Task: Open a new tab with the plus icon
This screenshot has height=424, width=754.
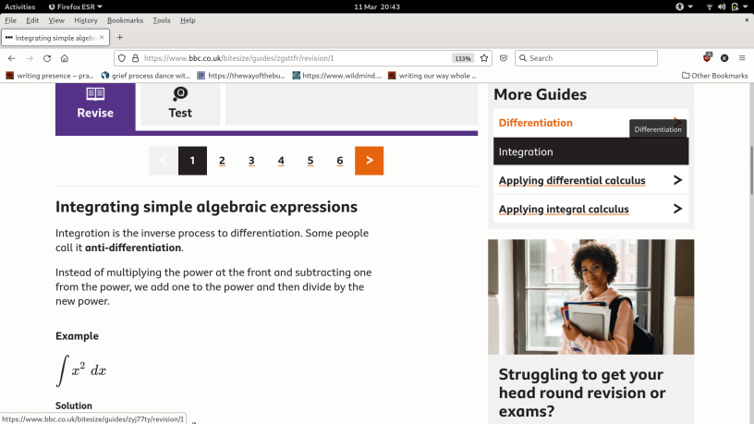Action: (120, 38)
